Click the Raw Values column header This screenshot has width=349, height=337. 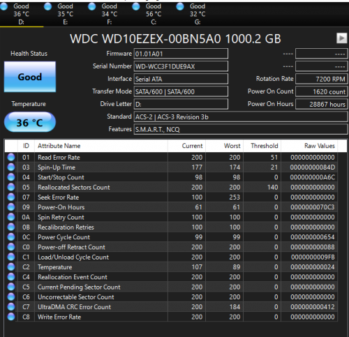click(x=309, y=146)
